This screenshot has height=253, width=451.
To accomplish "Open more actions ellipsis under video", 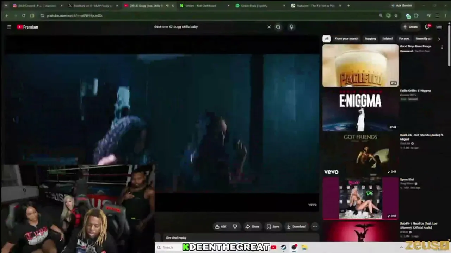I will 315,227.
